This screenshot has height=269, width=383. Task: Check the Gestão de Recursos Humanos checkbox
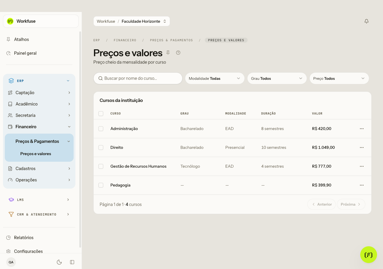(x=101, y=166)
